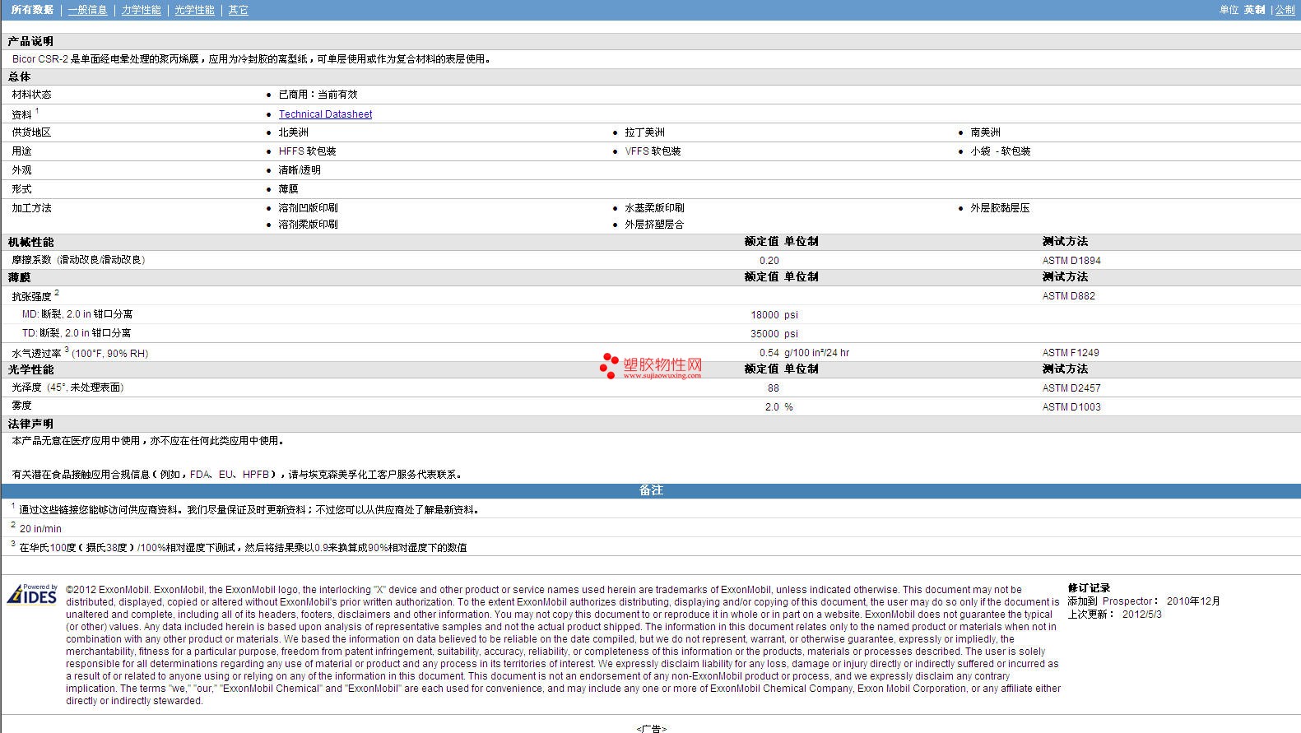
Task: Click the 88 gloss value
Action: tap(773, 388)
